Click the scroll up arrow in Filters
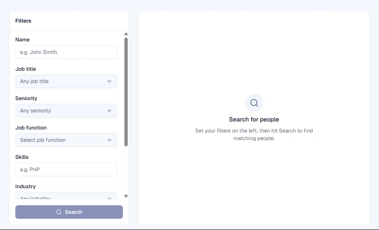This screenshot has width=379, height=230. click(126, 34)
